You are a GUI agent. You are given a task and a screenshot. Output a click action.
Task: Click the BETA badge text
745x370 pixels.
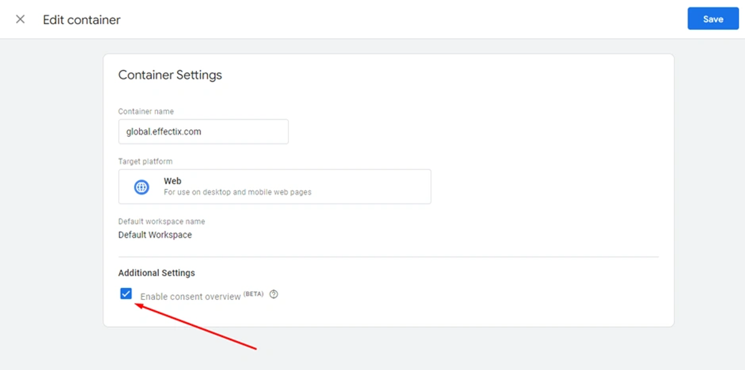[x=253, y=294]
